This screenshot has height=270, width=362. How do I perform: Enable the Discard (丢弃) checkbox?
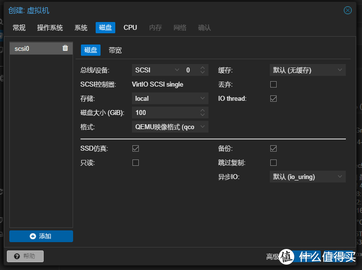[274, 85]
